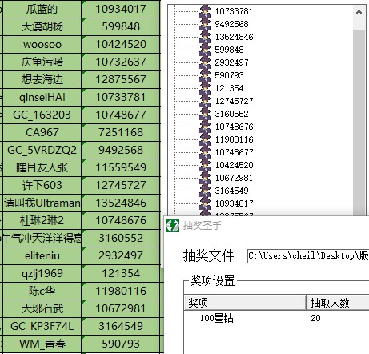The height and width of the screenshot is (354, 369).
Task: Select winner entry 3164549 in the tree list
Action: pyautogui.click(x=231, y=191)
